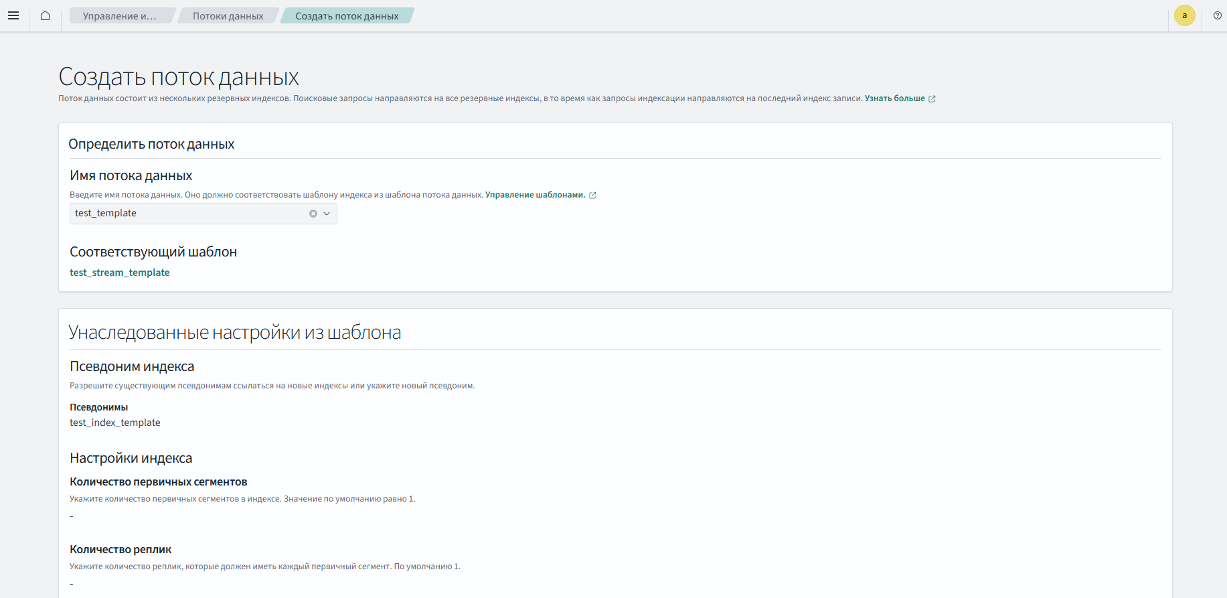Image resolution: width=1227 pixels, height=598 pixels.
Task: Click the 'Определить поток данных' section header
Action: [x=151, y=144]
